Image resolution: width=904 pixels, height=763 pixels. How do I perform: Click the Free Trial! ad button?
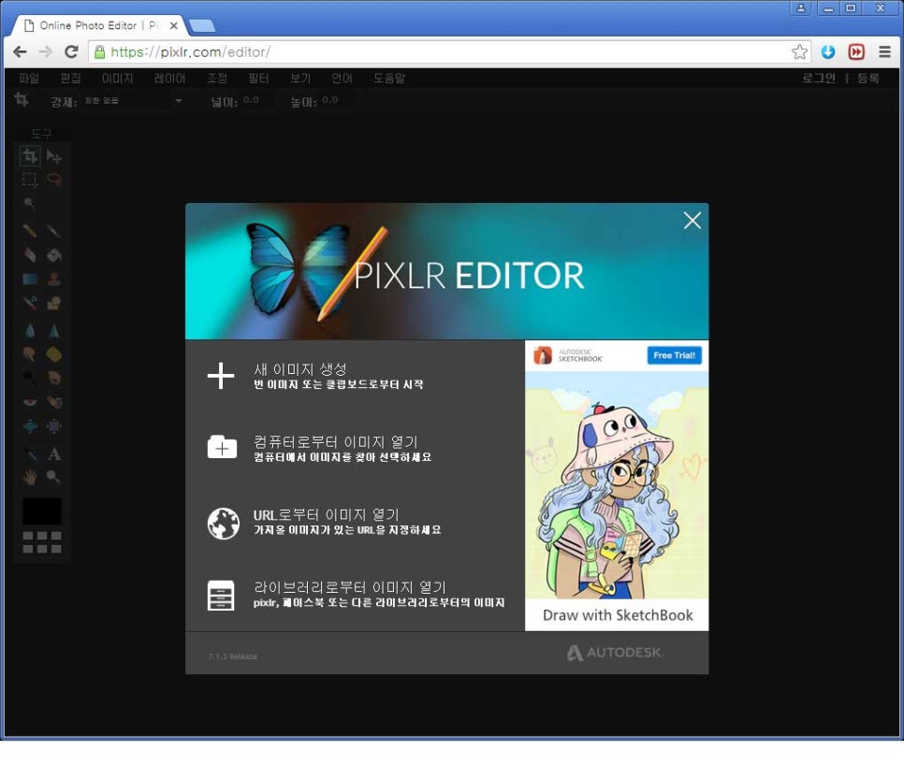(674, 355)
